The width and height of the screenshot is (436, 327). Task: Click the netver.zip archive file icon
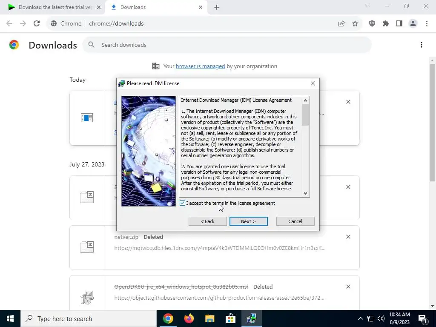click(x=87, y=247)
